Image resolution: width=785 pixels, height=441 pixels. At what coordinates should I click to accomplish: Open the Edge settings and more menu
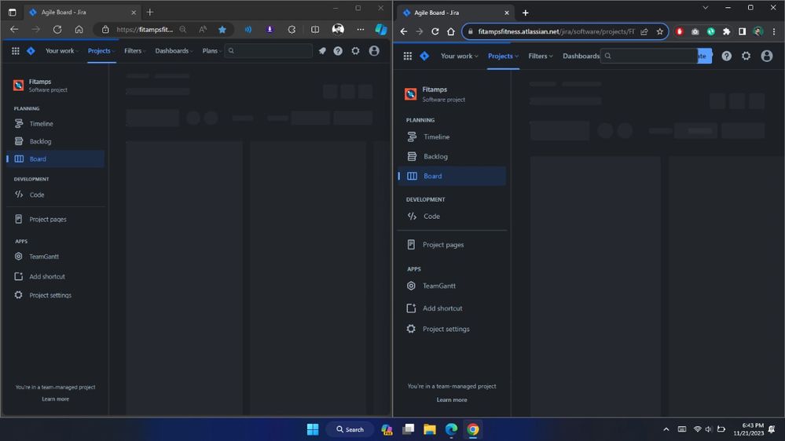(361, 30)
